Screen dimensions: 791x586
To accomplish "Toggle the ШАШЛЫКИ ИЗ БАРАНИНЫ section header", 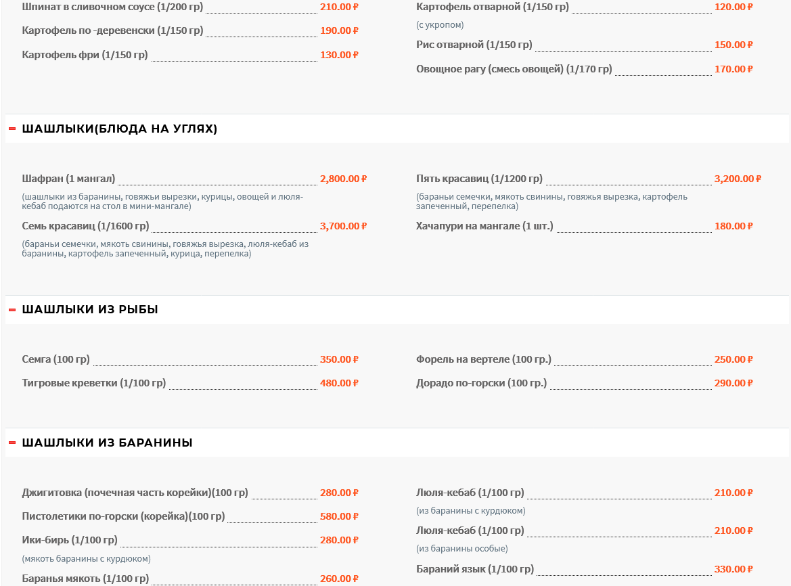I will tap(107, 443).
